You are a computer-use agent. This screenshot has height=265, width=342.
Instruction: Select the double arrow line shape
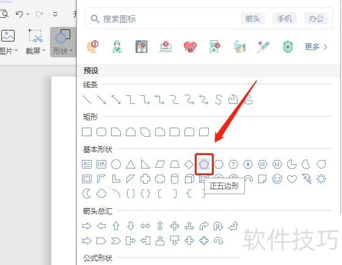[116, 100]
